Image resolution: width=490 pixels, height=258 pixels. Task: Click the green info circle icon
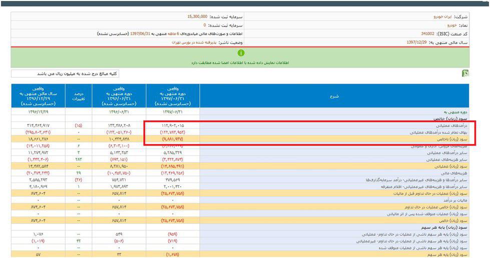point(241,53)
